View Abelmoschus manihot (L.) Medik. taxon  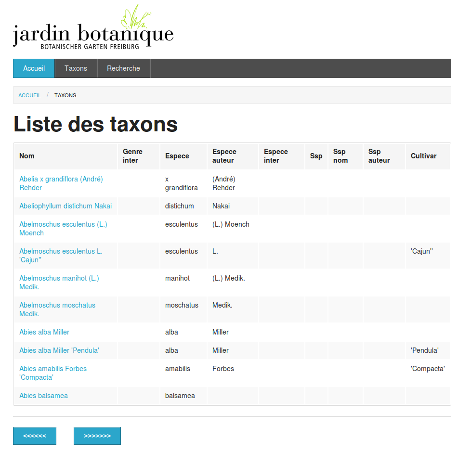point(59,283)
